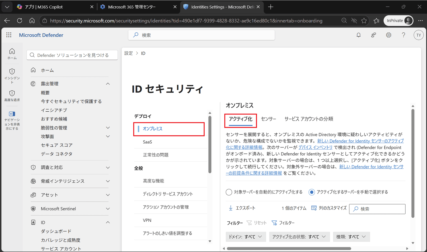Screen dimensions: 427x252
Task: Click reset filter icon
Action: (249, 223)
